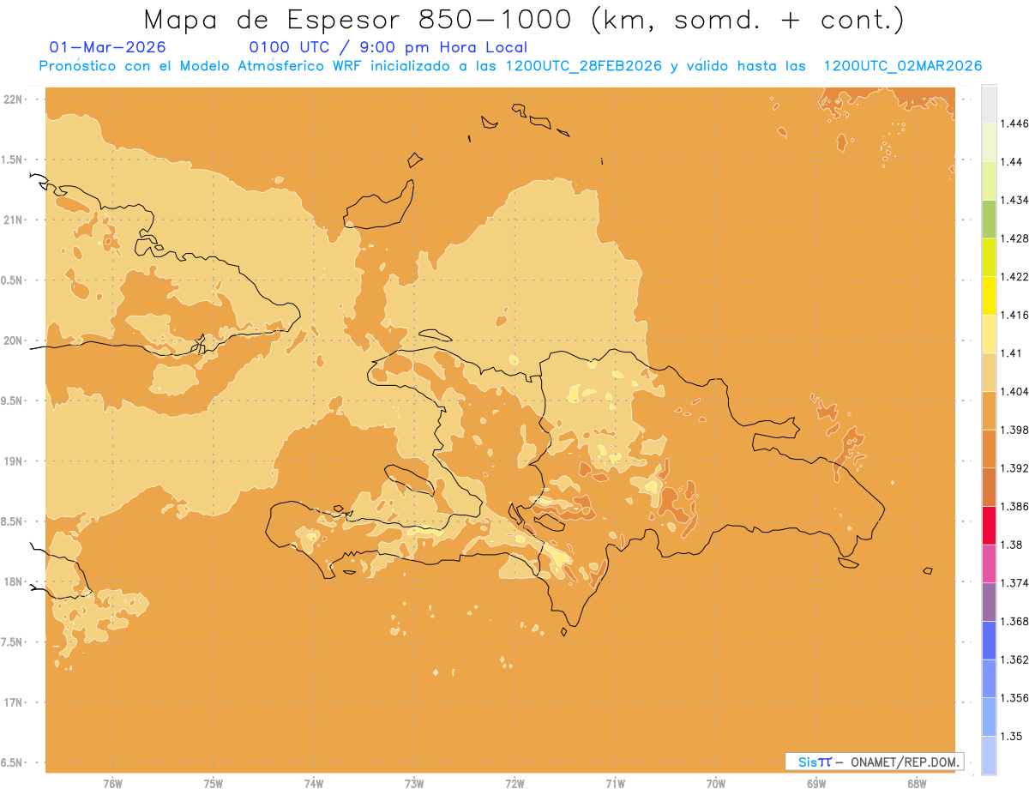
Task: Click the "17N" latitude label
Action: (x=14, y=702)
